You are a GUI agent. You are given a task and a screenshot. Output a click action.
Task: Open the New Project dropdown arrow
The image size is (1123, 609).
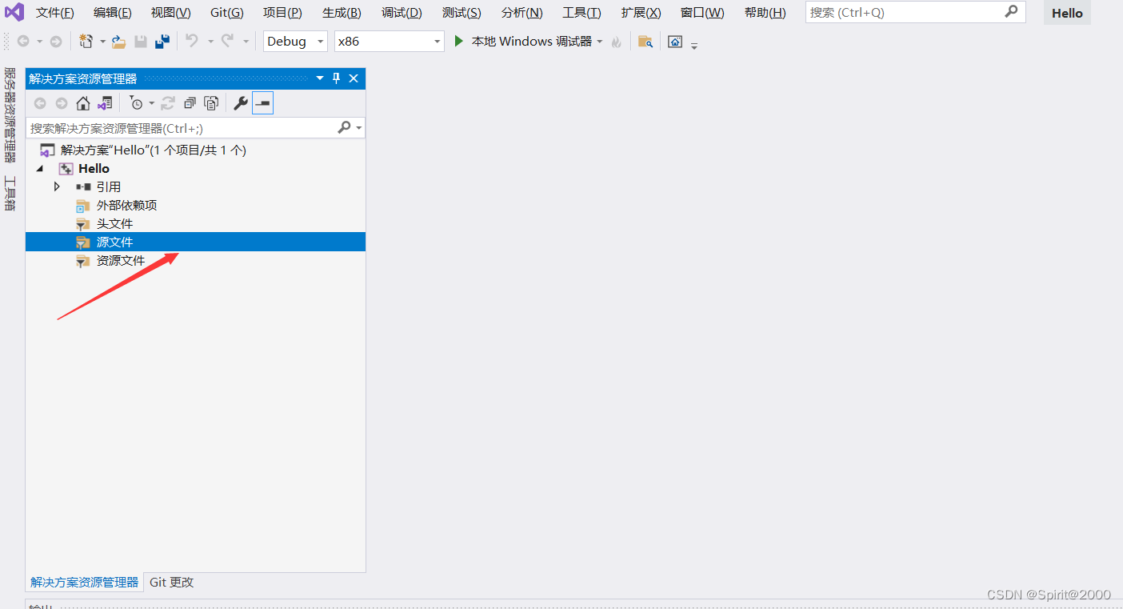[x=102, y=42]
